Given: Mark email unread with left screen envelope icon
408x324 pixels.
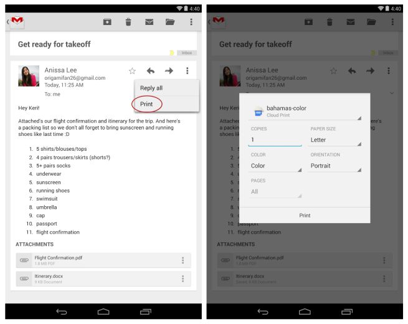Looking at the screenshot, I should (x=149, y=22).
